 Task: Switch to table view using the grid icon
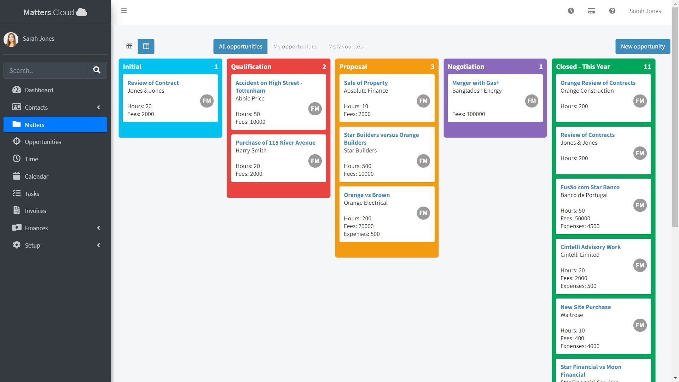[129, 46]
